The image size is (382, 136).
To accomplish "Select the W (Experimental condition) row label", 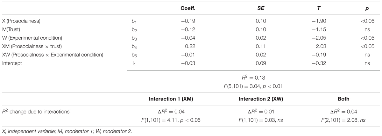I will click(32, 38).
